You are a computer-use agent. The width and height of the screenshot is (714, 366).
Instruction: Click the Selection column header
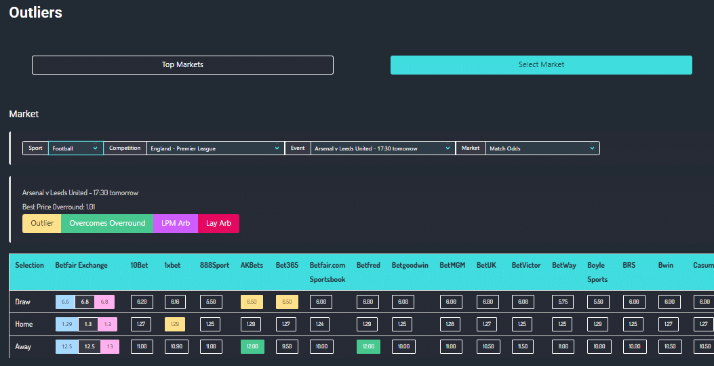pyautogui.click(x=30, y=266)
